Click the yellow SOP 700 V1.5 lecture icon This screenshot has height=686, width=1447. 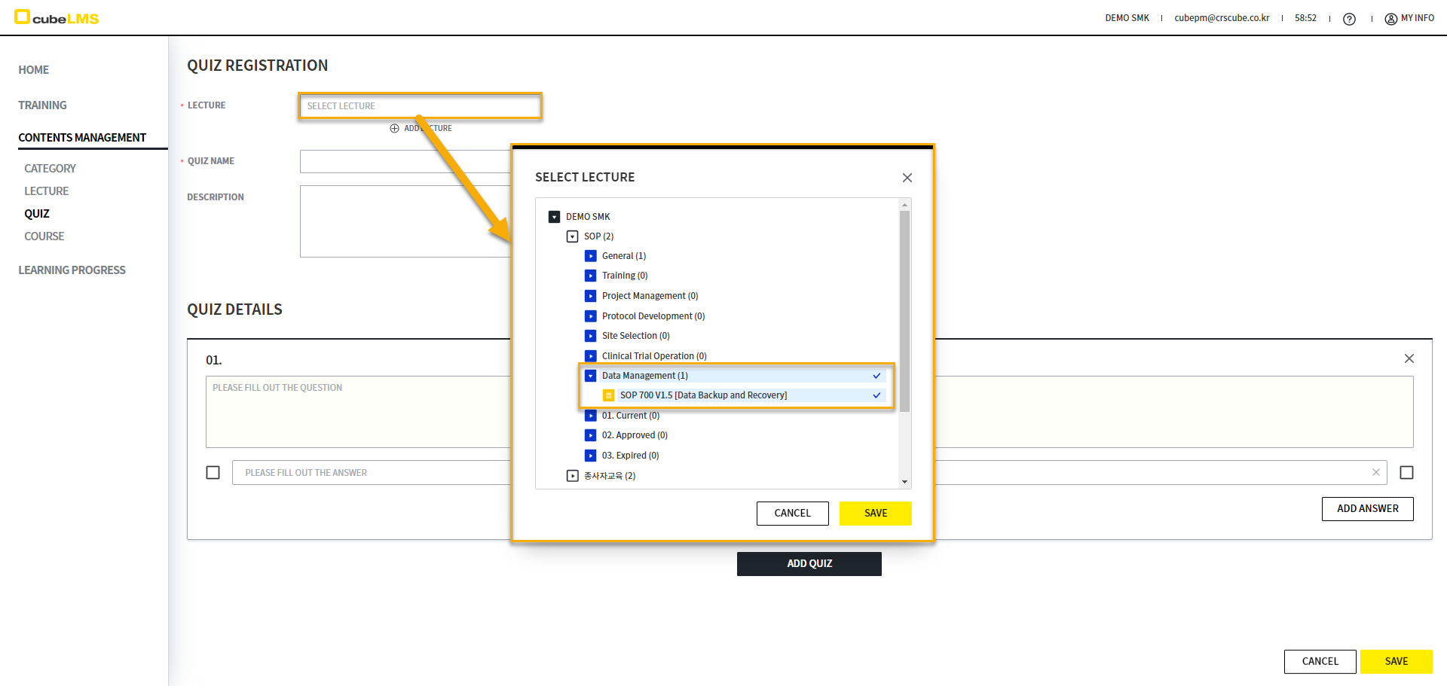point(609,395)
